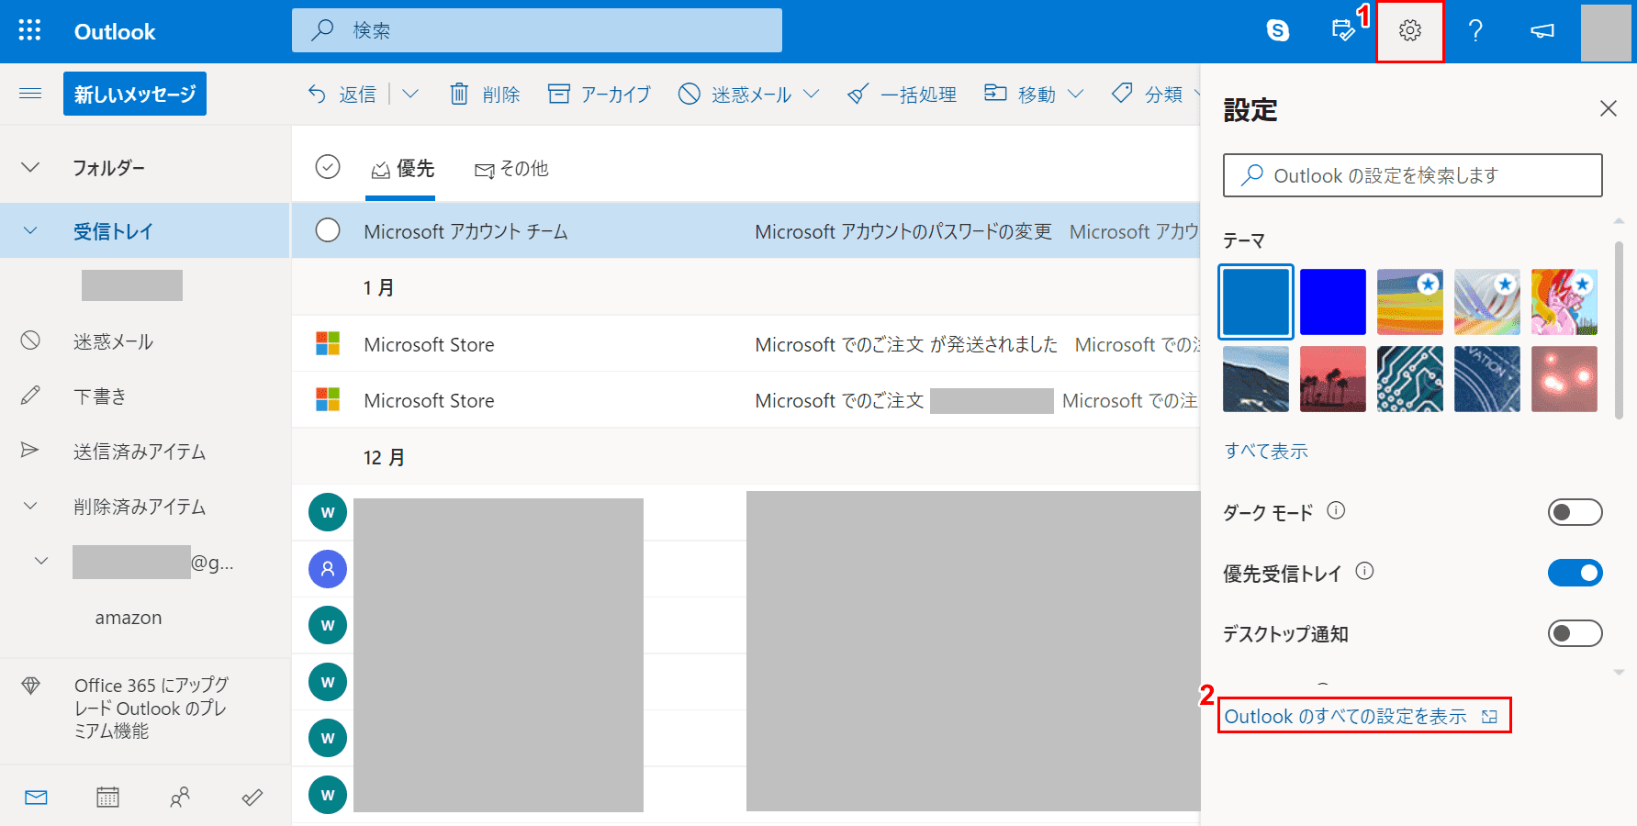Expand the 削除済みアイテム chevron

click(30, 506)
